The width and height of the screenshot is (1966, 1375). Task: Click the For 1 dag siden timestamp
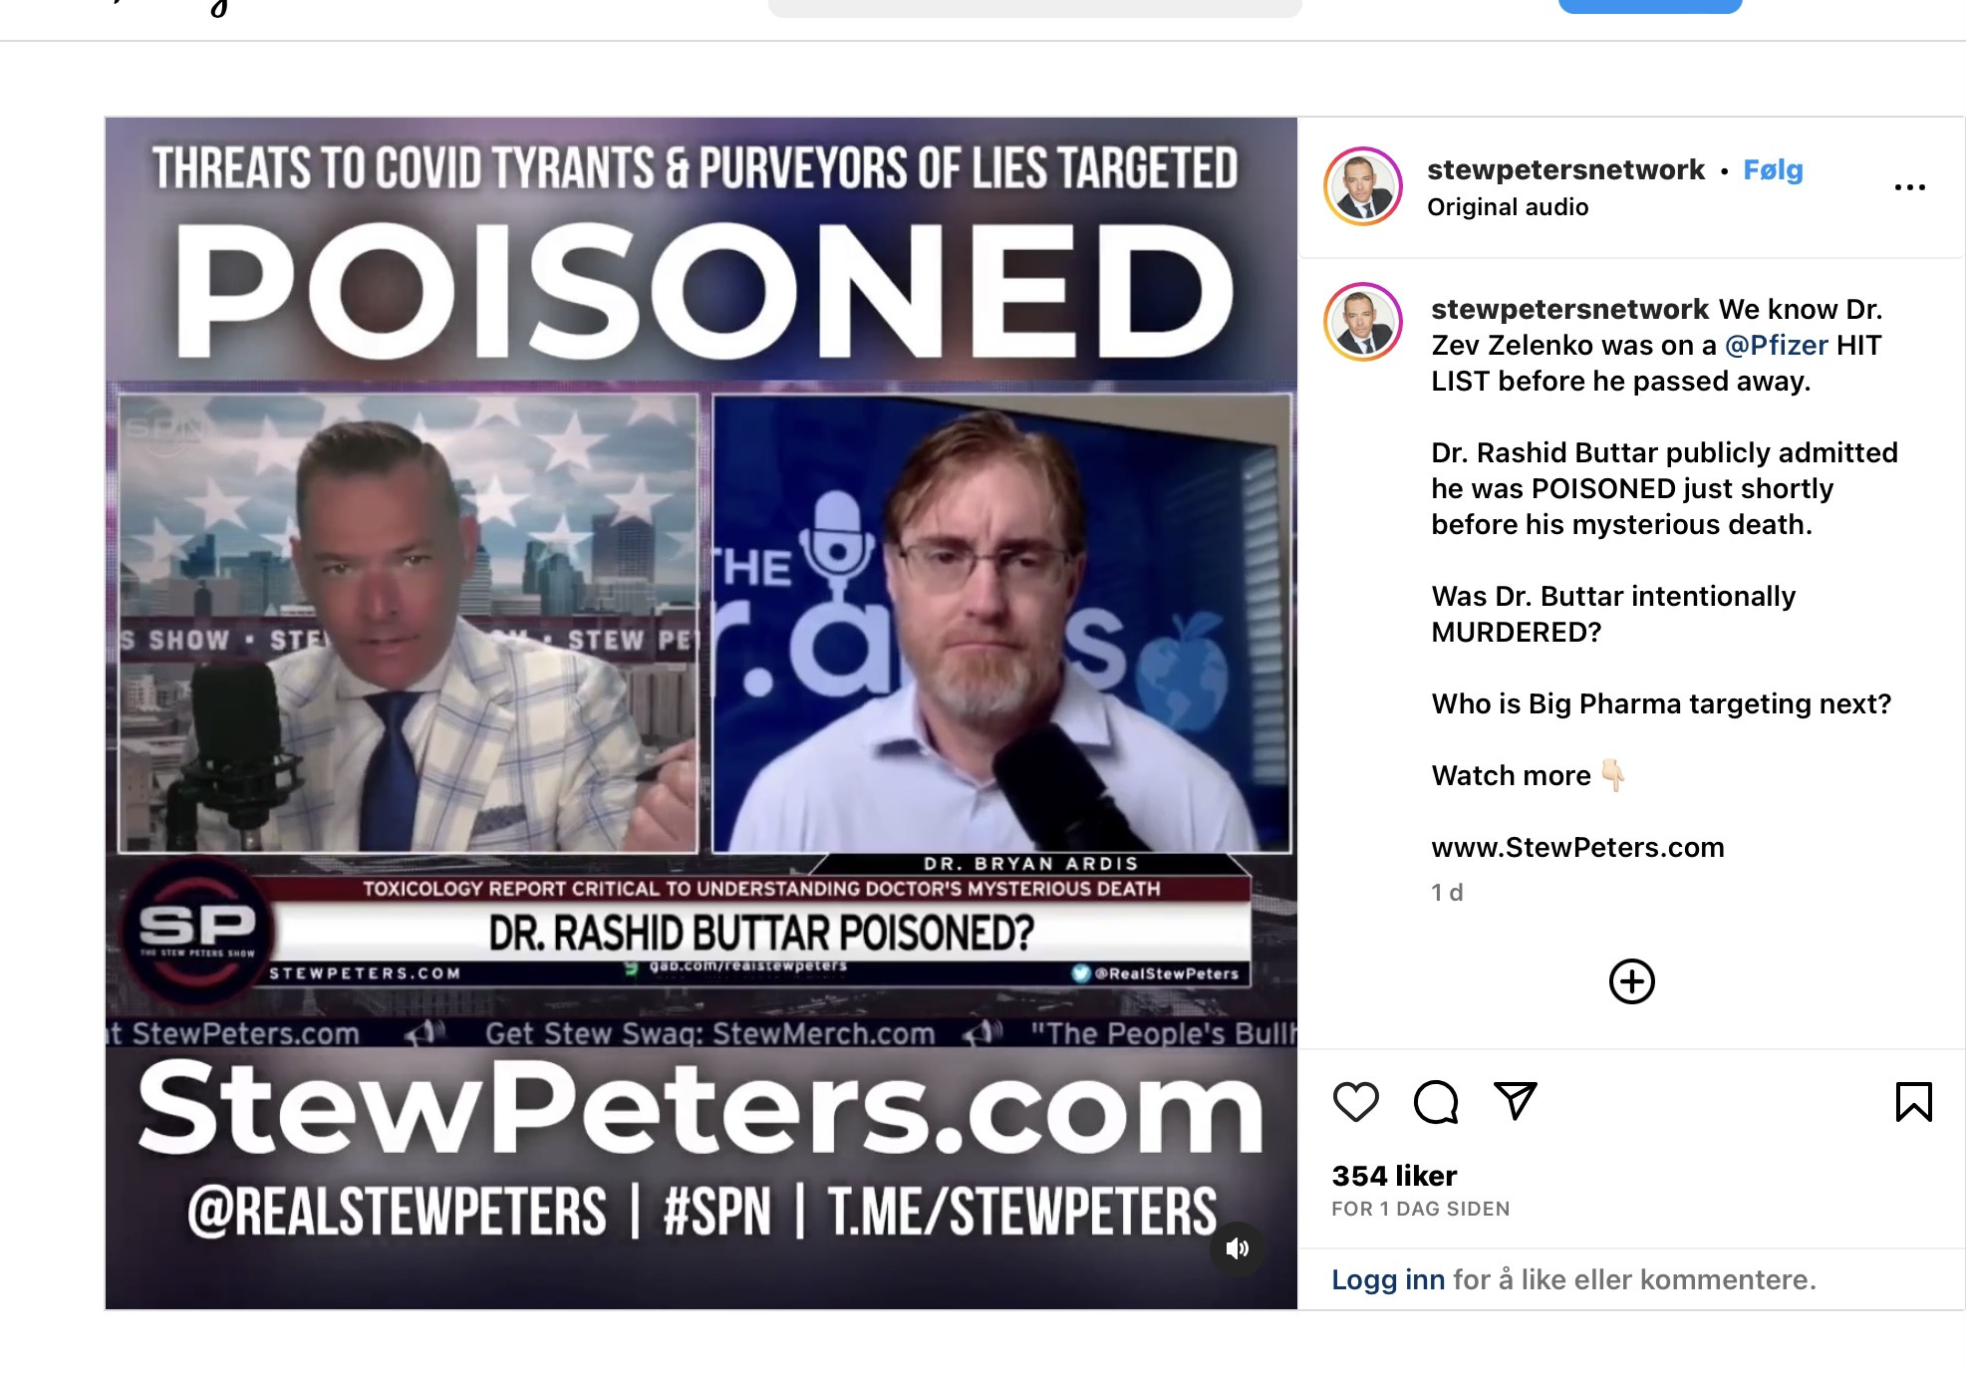point(1420,1210)
